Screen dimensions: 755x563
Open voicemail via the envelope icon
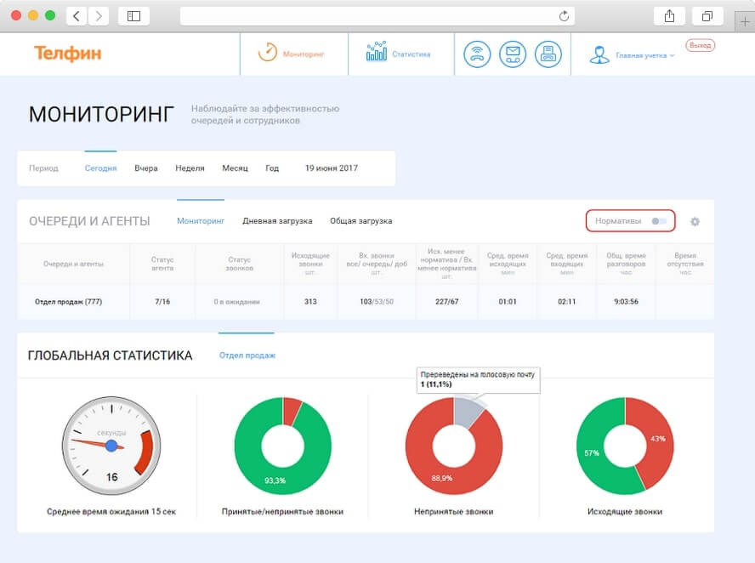tap(513, 53)
